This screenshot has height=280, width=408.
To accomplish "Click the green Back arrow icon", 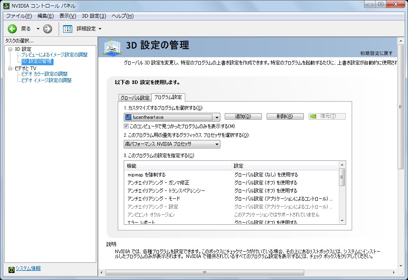I will coord(12,29).
